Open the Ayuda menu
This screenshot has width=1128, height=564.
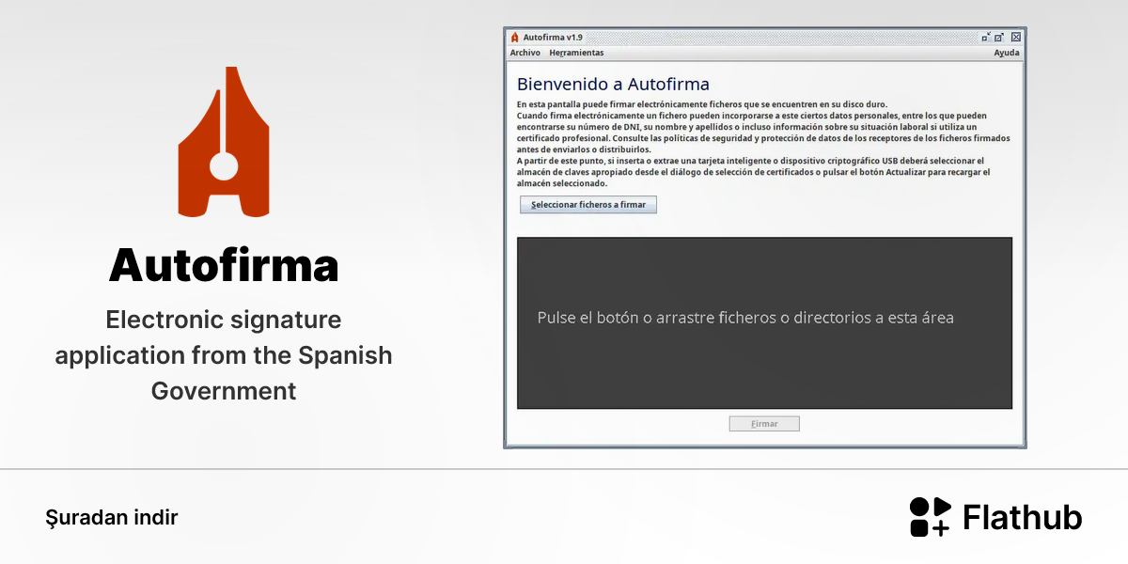coord(1007,53)
